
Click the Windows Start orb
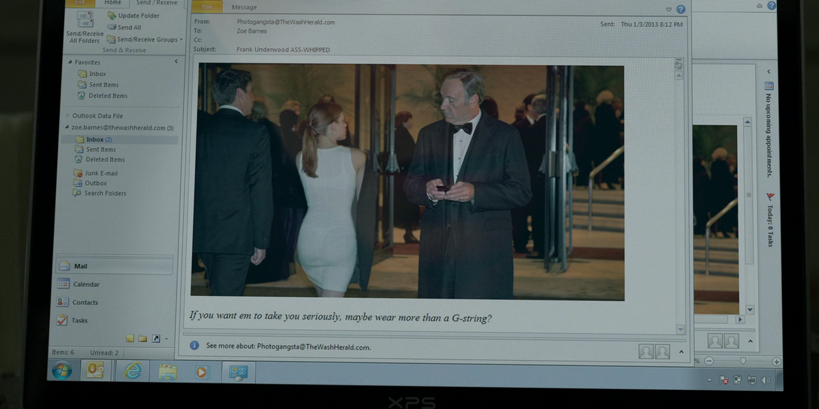62,370
